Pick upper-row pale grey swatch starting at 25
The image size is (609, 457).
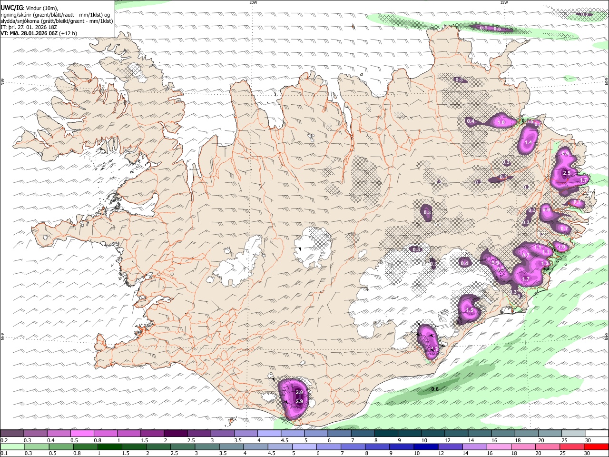(x=574, y=433)
